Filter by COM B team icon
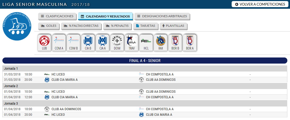Image resolution: width=290 pixels, height=120 pixels. coord(73,43)
